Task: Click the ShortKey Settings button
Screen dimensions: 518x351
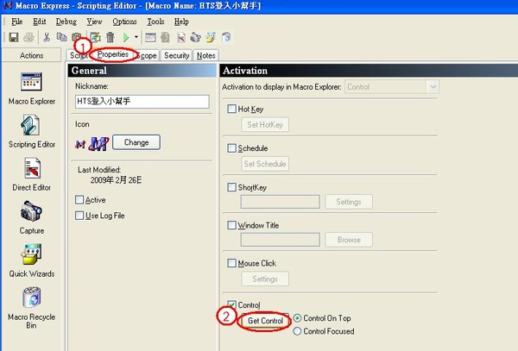Action: (349, 202)
